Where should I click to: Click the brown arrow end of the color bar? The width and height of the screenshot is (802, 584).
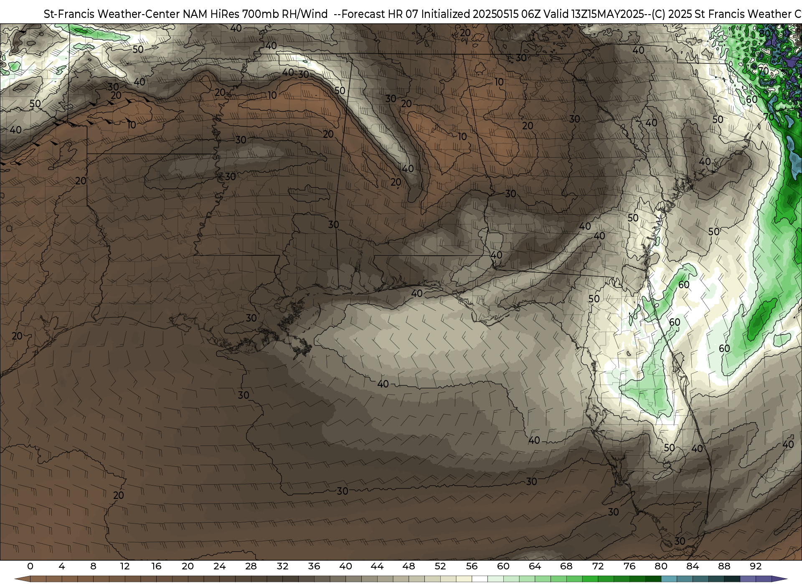pos(23,579)
